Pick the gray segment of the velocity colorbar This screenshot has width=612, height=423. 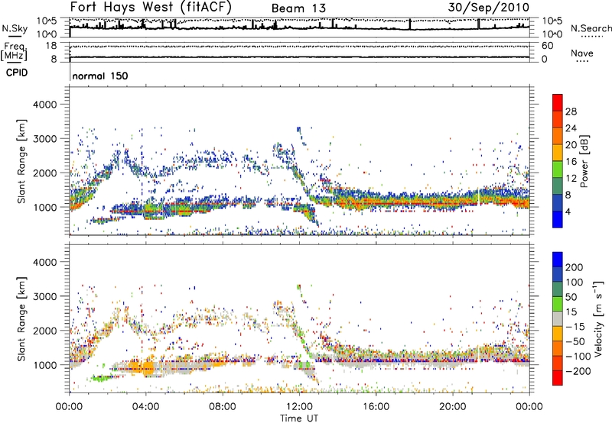click(x=558, y=318)
